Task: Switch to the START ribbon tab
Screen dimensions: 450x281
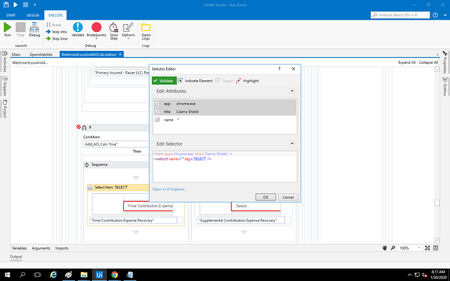Action: 11,15
